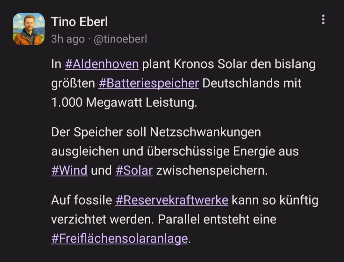Click the text "Parallel entsteht eine"

(x=217, y=219)
